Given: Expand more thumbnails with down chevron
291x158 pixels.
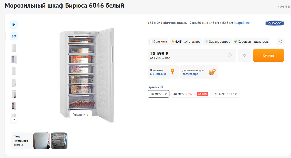Looking at the screenshot, I should pos(14,120).
